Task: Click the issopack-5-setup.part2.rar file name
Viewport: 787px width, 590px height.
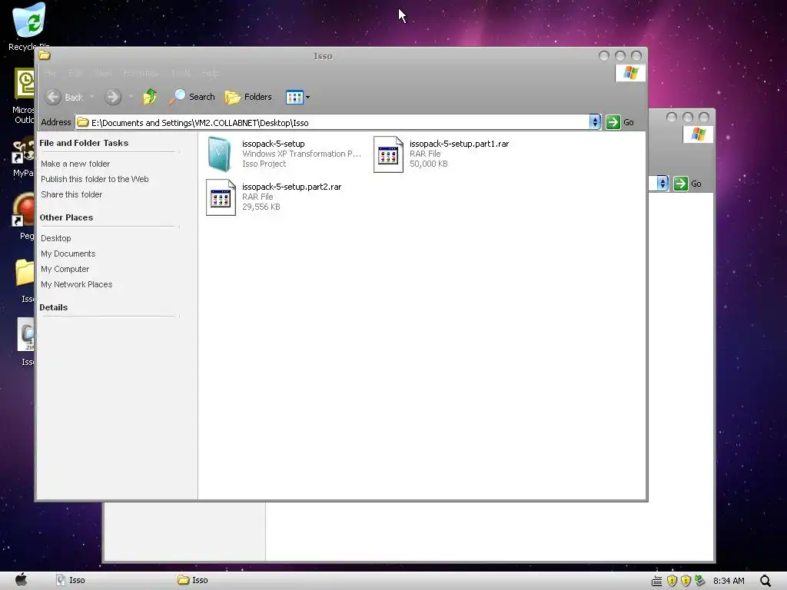Action: pyautogui.click(x=291, y=187)
